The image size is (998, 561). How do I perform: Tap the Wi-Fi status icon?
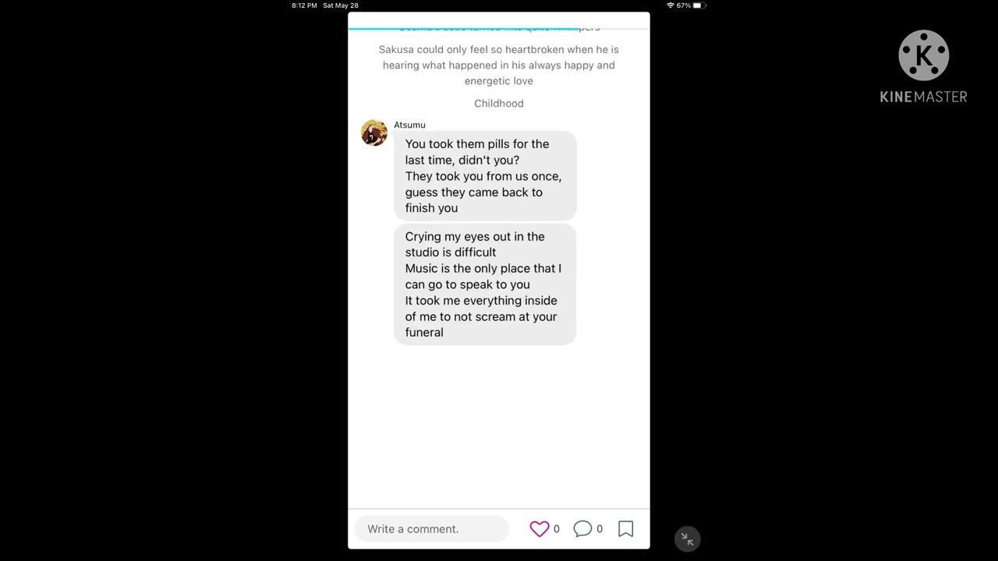670,5
